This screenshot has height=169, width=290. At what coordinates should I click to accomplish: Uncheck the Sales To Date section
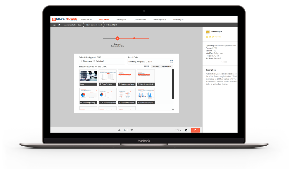100,84
